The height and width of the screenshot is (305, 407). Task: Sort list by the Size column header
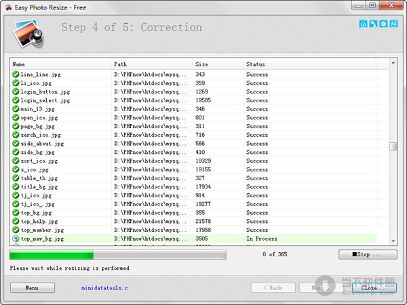(217, 64)
